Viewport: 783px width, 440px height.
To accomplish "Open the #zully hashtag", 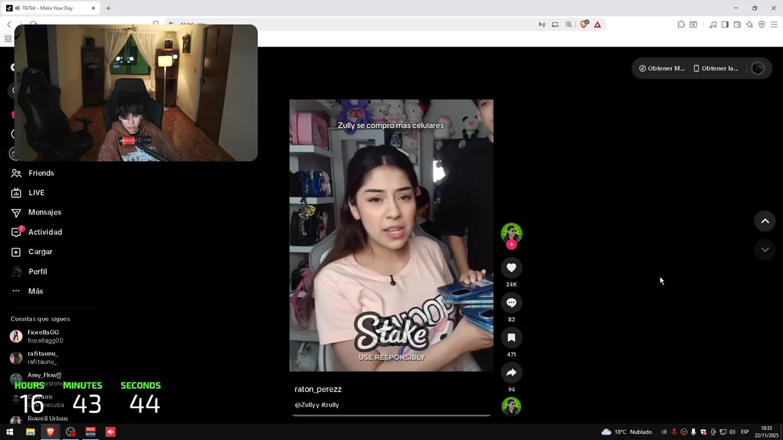I will [x=330, y=405].
